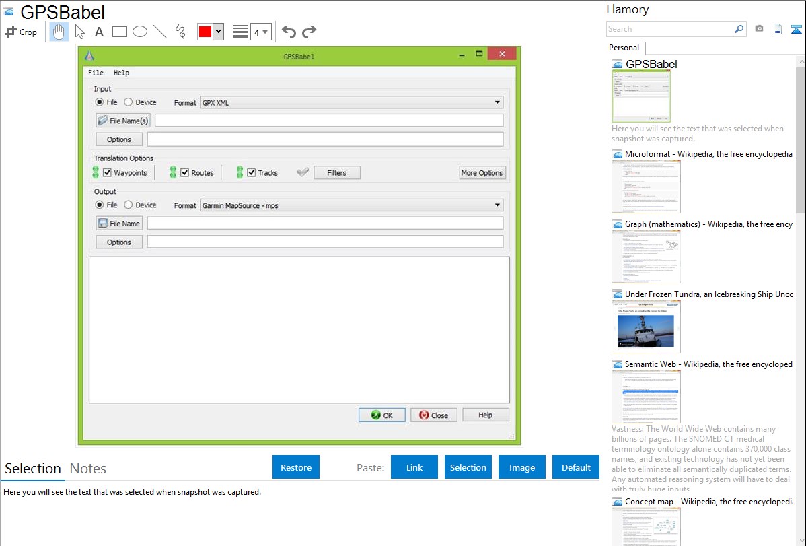Screen dimensions: 806x546
Task: Click the Paste Default button
Action: (x=576, y=467)
